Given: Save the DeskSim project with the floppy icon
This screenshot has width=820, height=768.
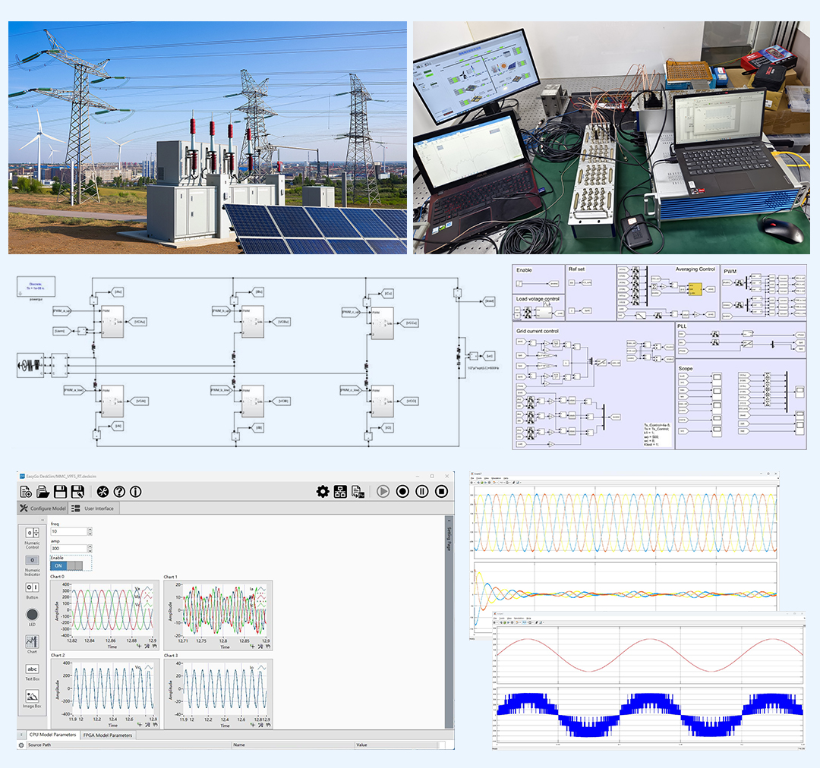Looking at the screenshot, I should [x=60, y=492].
